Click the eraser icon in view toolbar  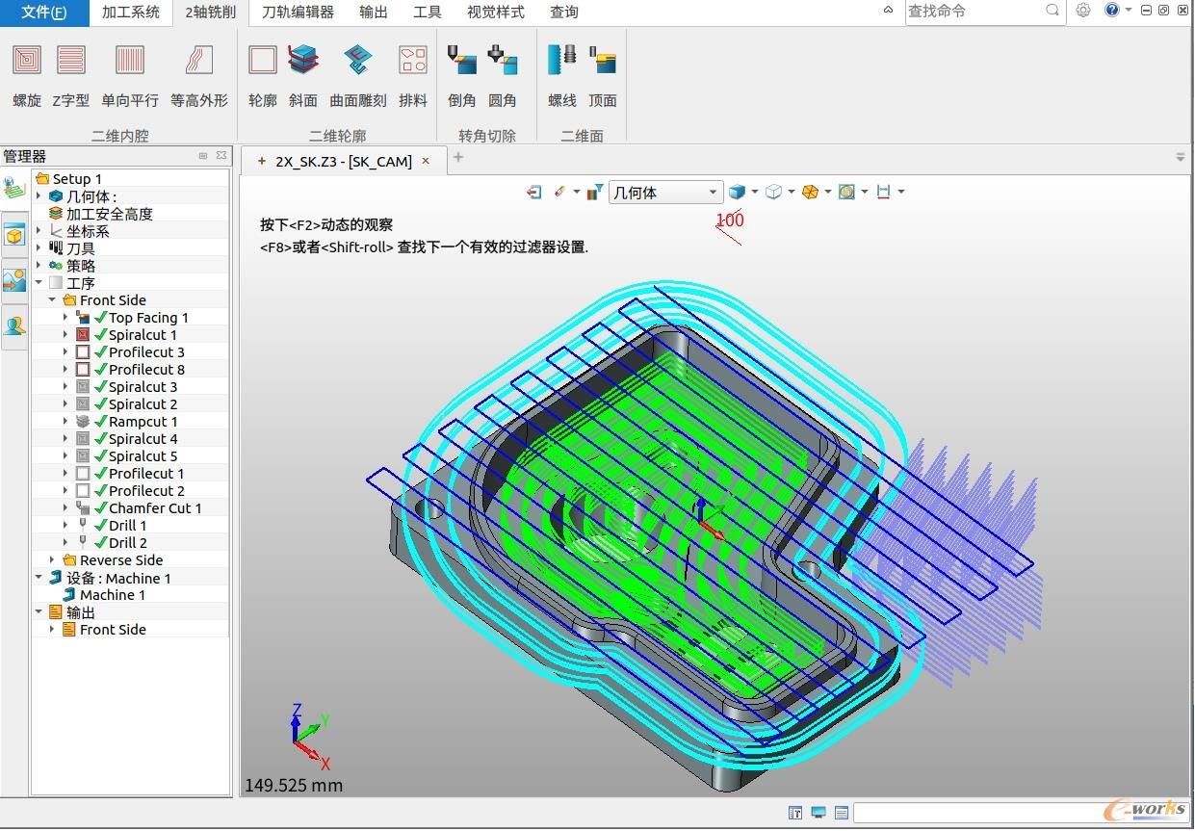pos(559,193)
